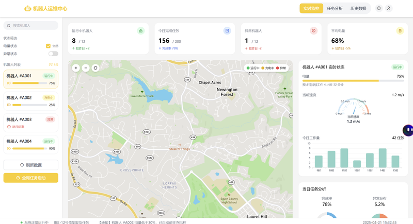
Task: Click warning icon on robot #A003
Action: [x=9, y=127]
